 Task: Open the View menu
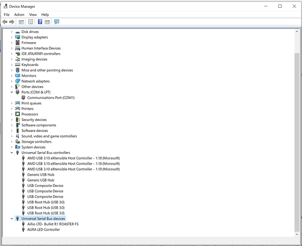point(33,15)
